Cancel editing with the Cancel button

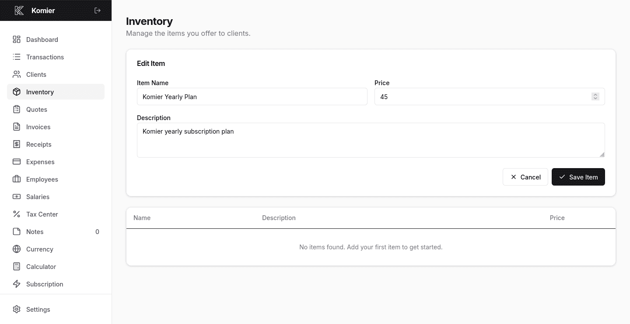click(x=525, y=177)
